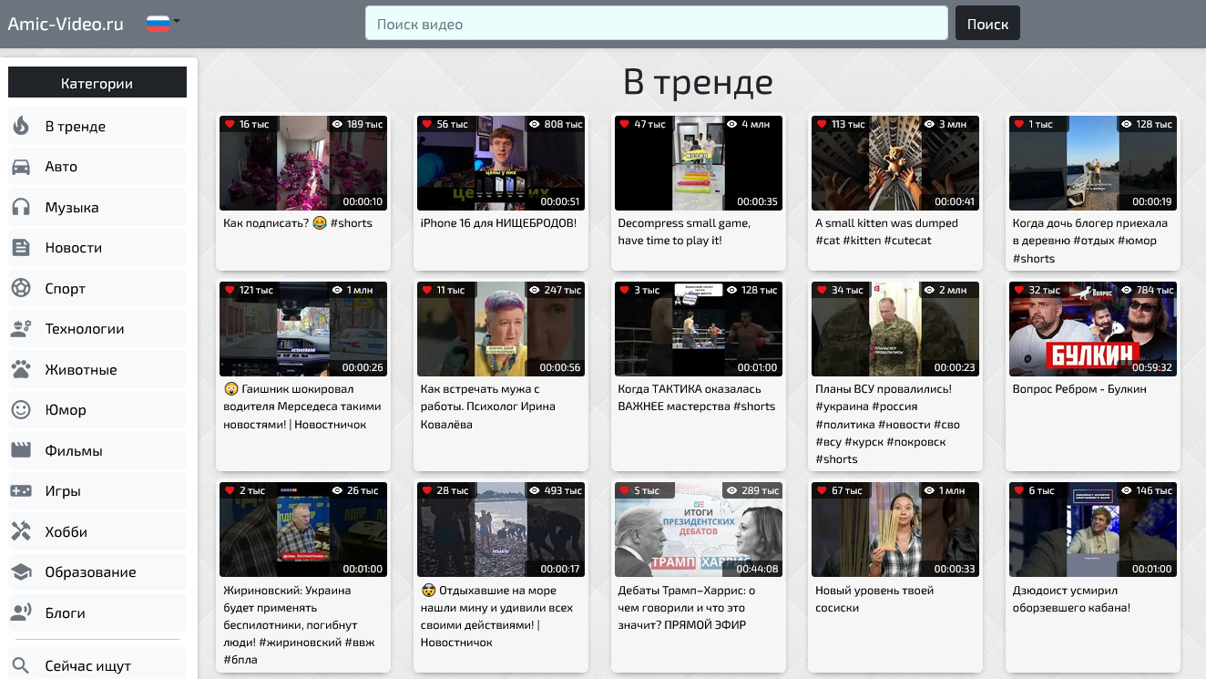Select the headphones icon for Музыка
Screen dimensions: 1206x679
pyautogui.click(x=21, y=208)
